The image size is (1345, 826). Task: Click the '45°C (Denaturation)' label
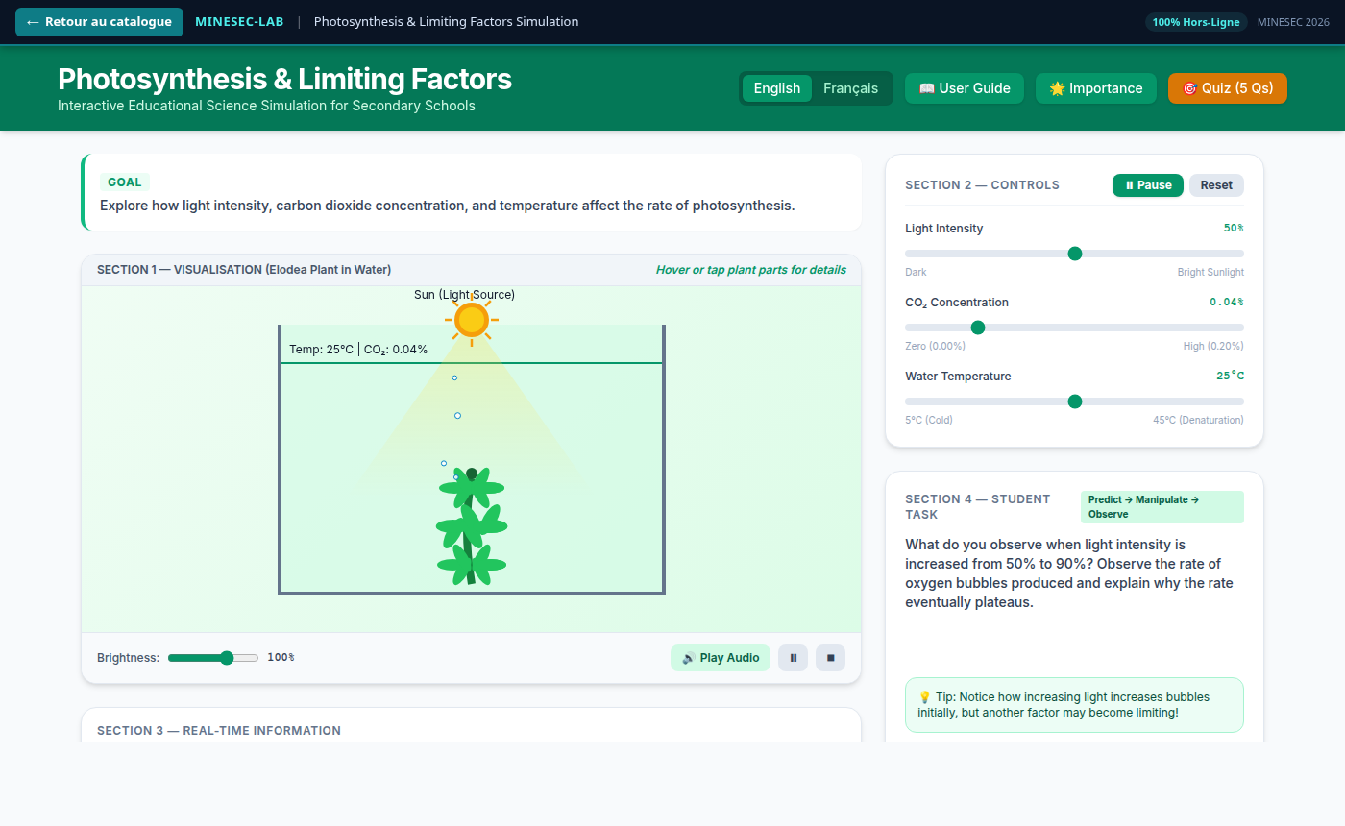[1198, 421]
